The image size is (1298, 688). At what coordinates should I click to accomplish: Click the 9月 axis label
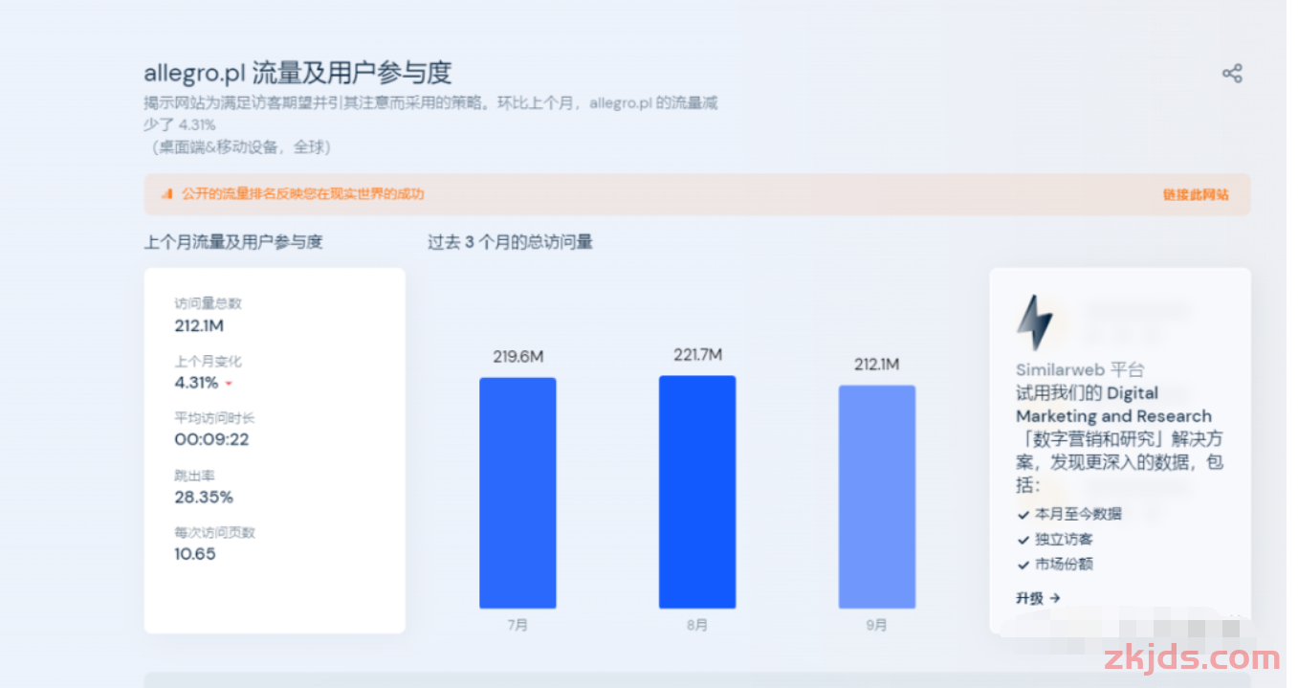coord(877,625)
